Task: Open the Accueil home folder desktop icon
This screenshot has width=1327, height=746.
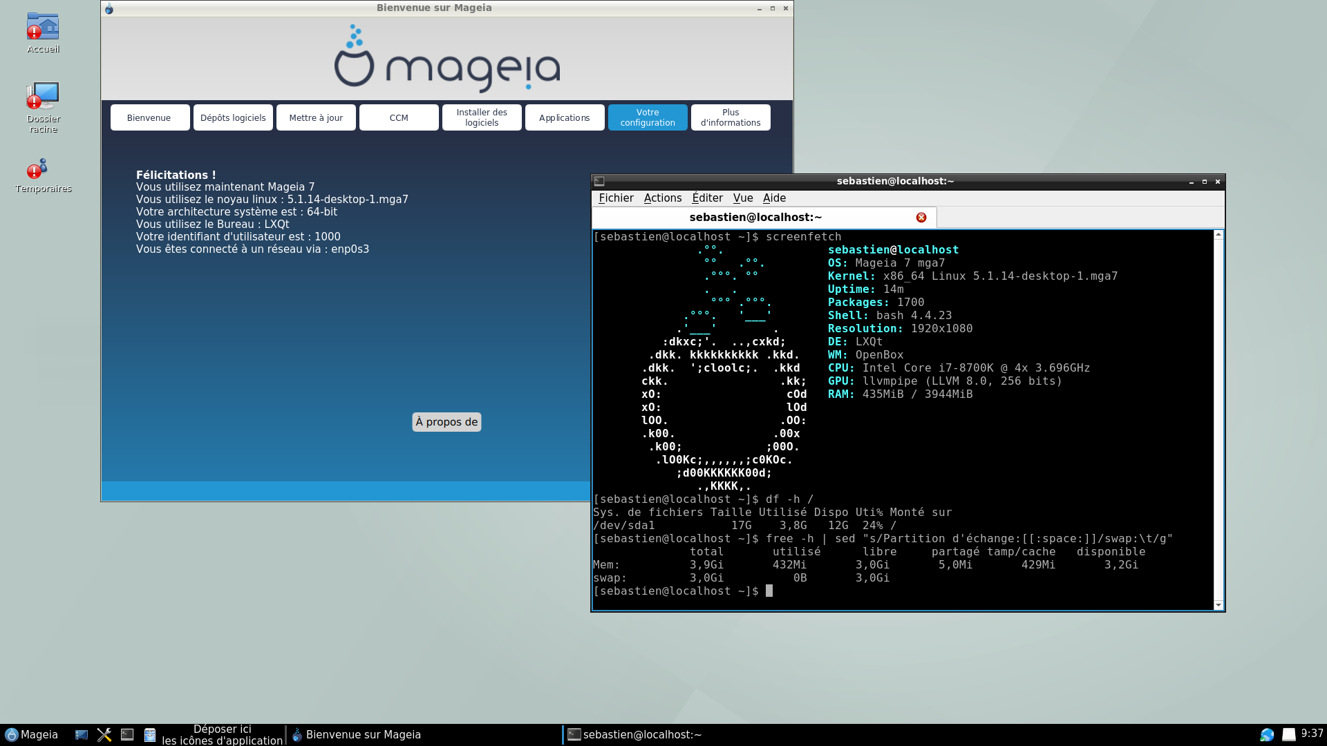Action: coord(43,32)
